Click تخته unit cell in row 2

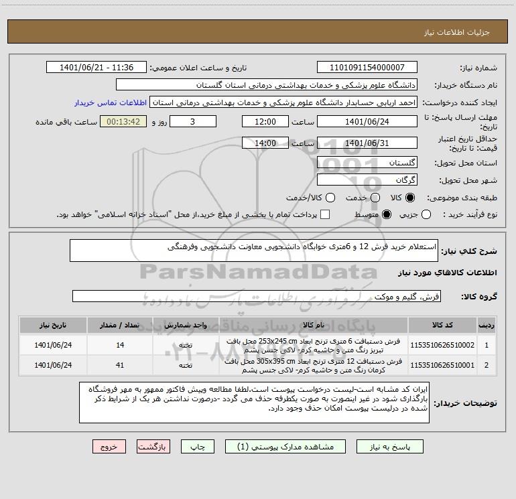point(186,365)
